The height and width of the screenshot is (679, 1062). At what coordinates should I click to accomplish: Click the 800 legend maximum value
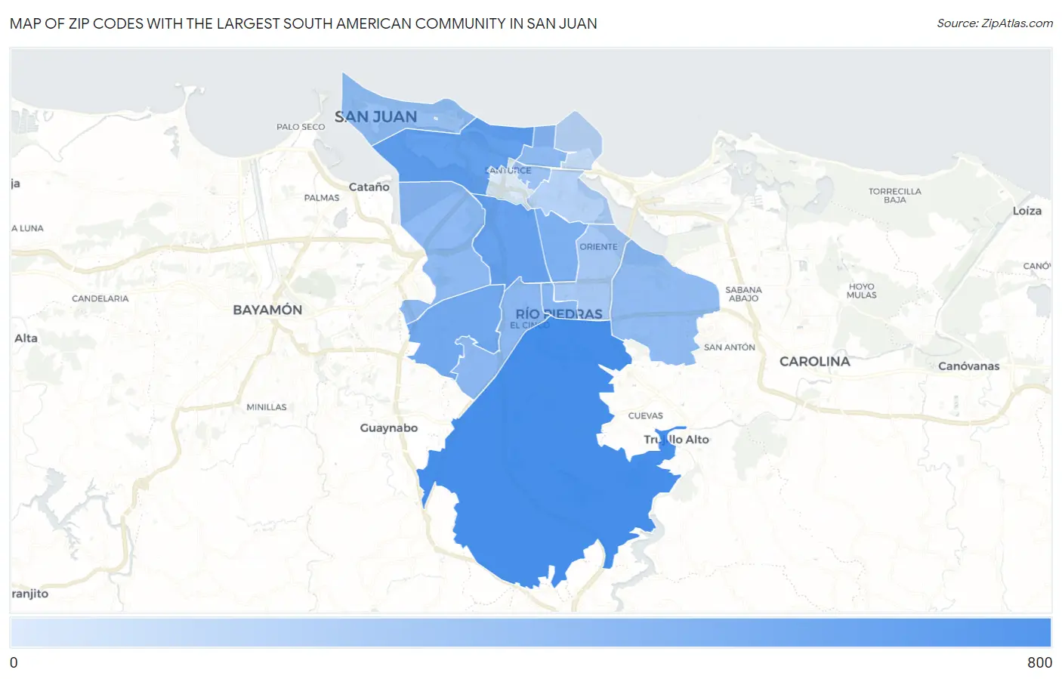click(1039, 662)
